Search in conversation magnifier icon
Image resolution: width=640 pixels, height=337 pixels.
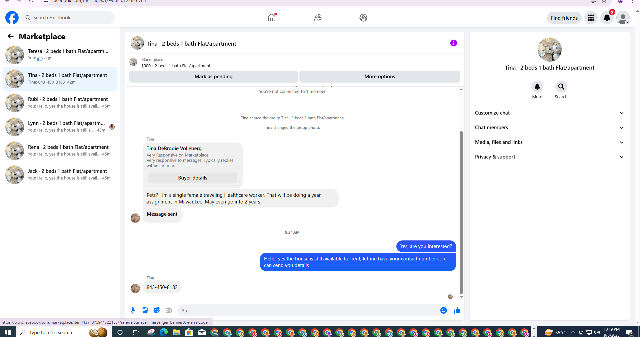coord(561,87)
